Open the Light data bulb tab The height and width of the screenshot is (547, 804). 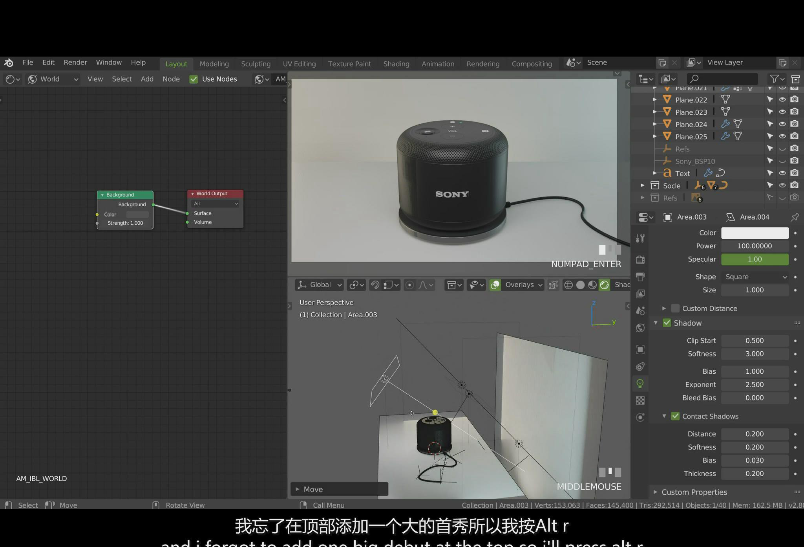tap(640, 384)
